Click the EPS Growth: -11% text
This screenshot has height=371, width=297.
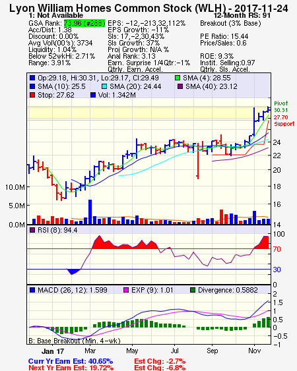[x=138, y=30]
